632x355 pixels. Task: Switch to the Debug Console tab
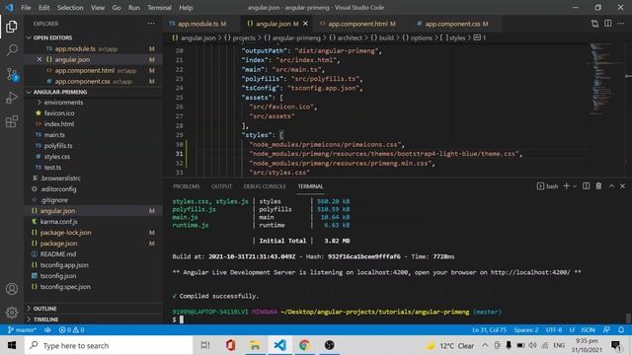pos(265,186)
